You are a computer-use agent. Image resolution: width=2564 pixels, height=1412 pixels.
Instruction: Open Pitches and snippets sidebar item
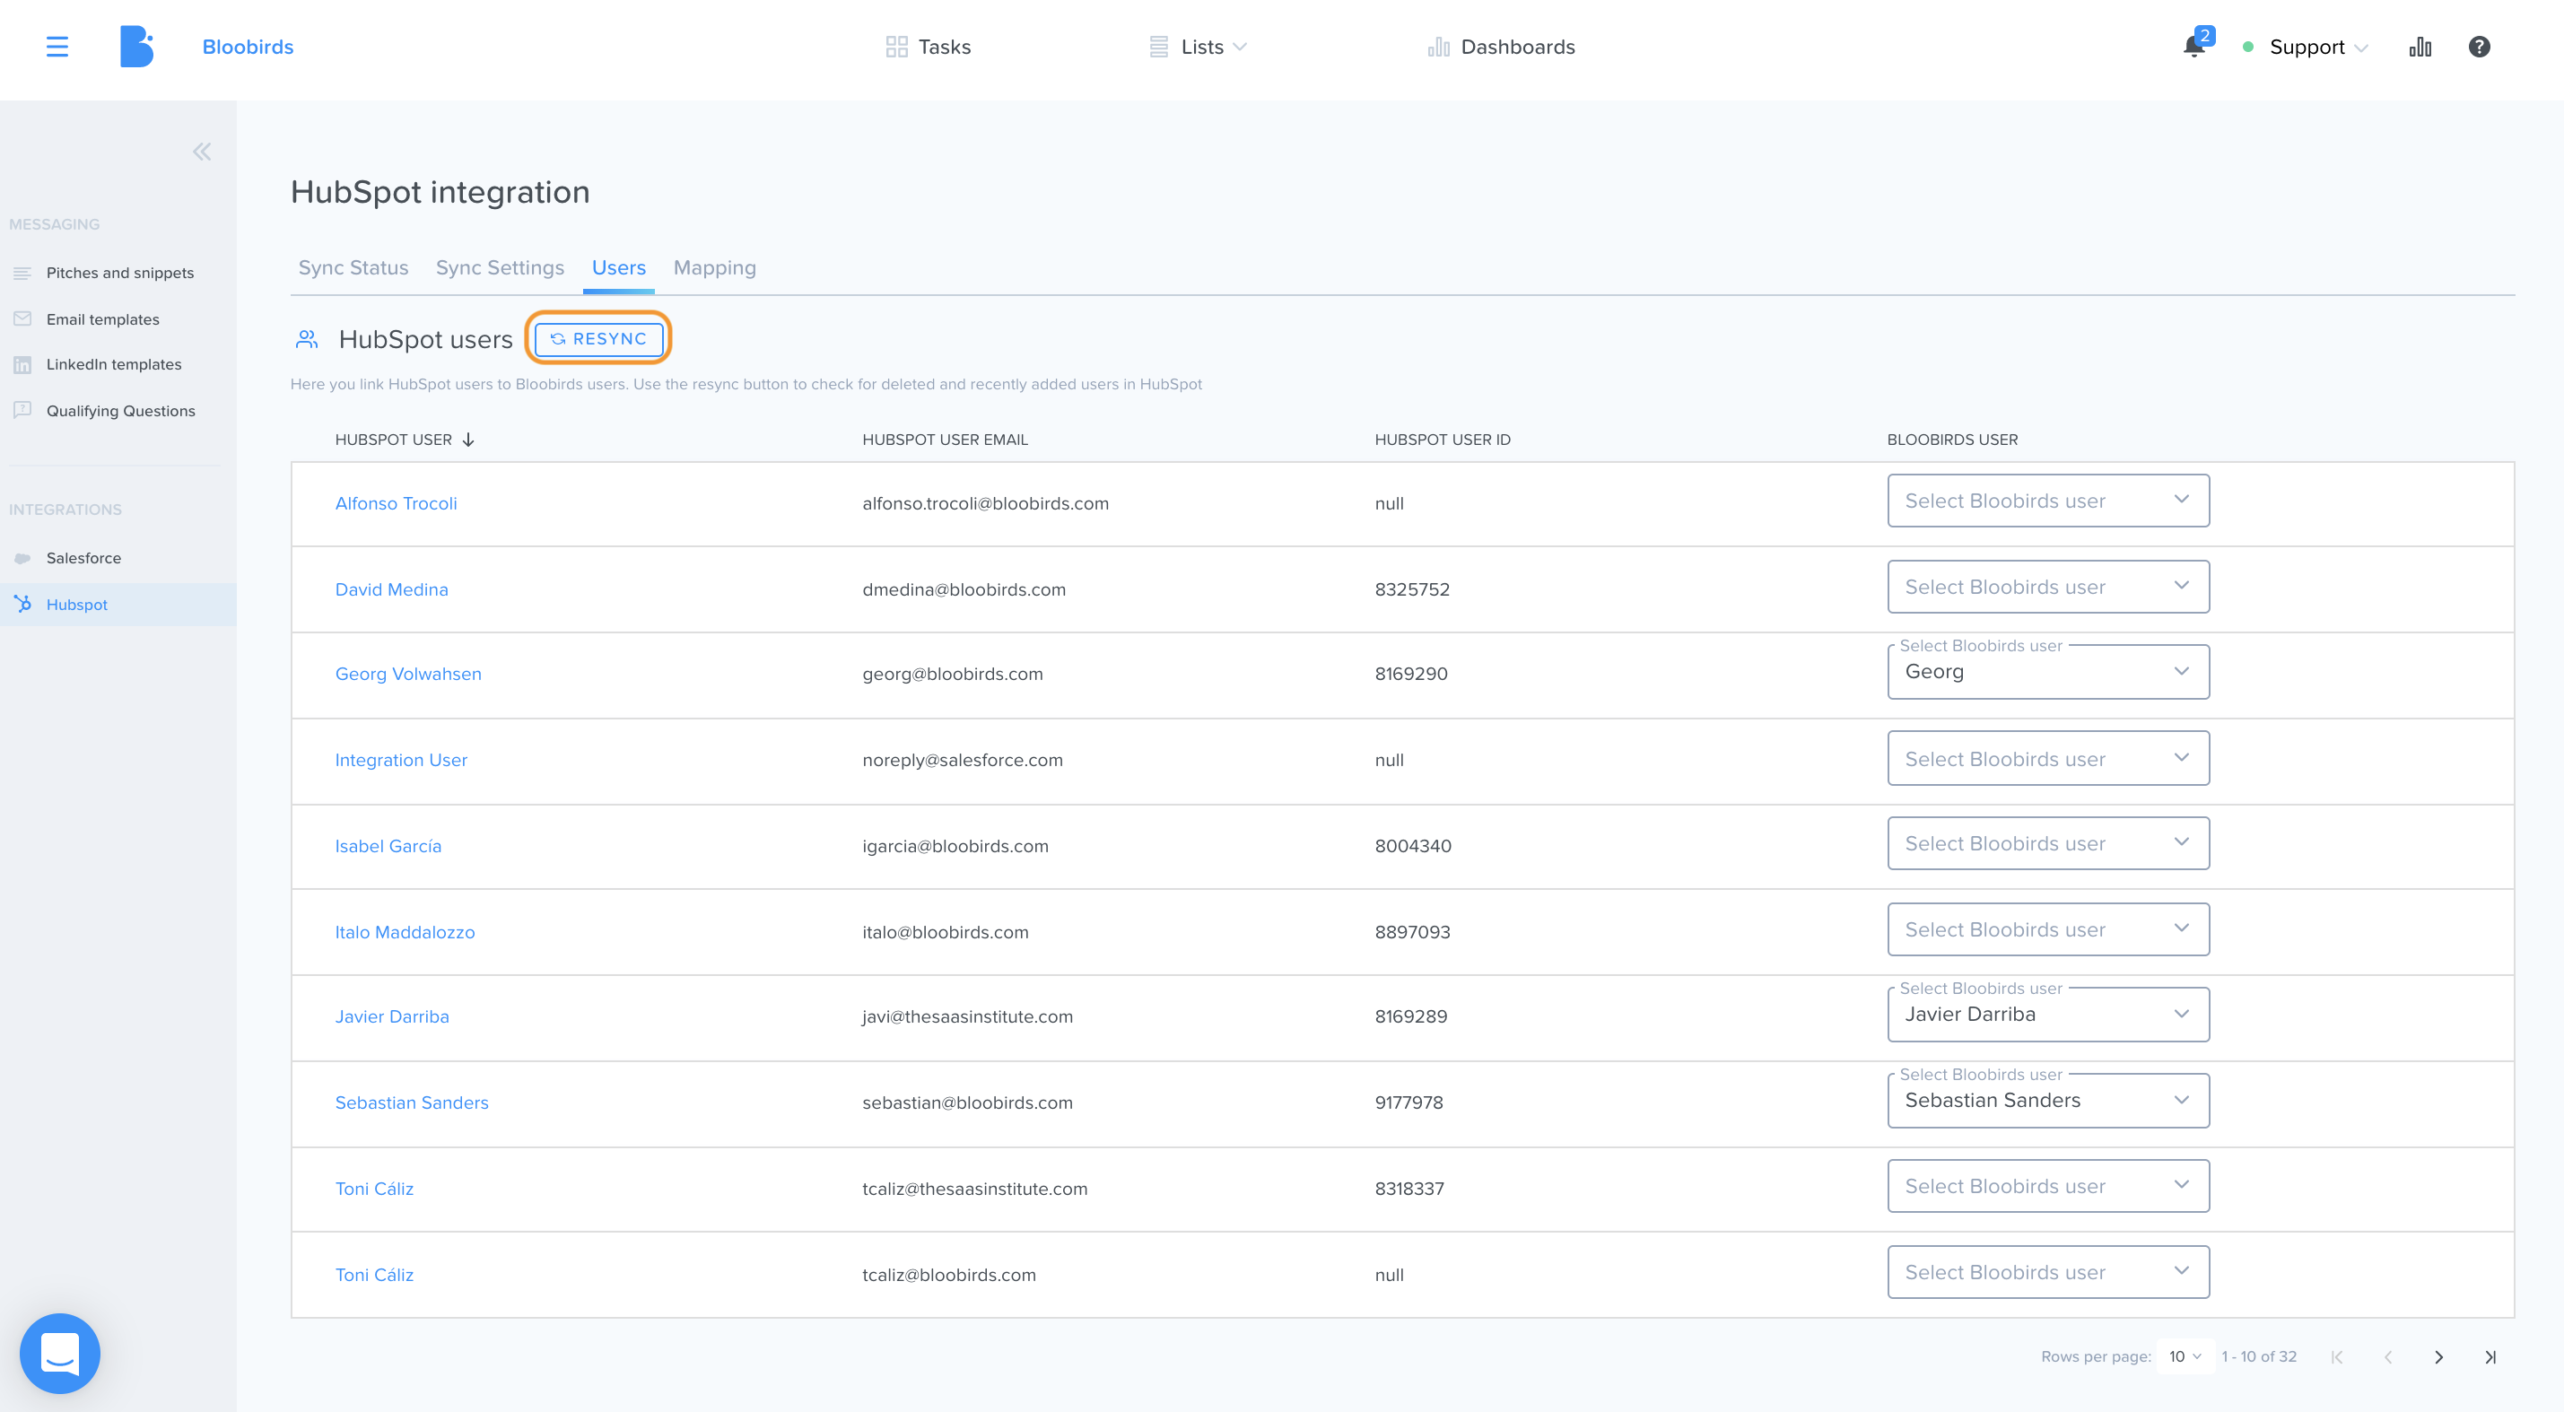point(120,273)
